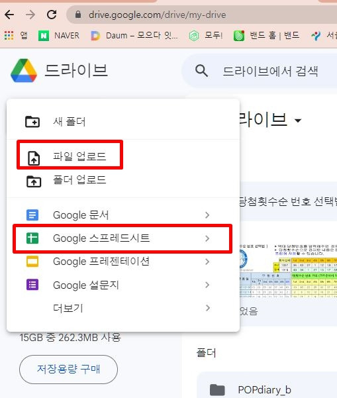Screen dimensions: 337x398
Task: Click the 저장용량 구매 button
Action: (68, 370)
